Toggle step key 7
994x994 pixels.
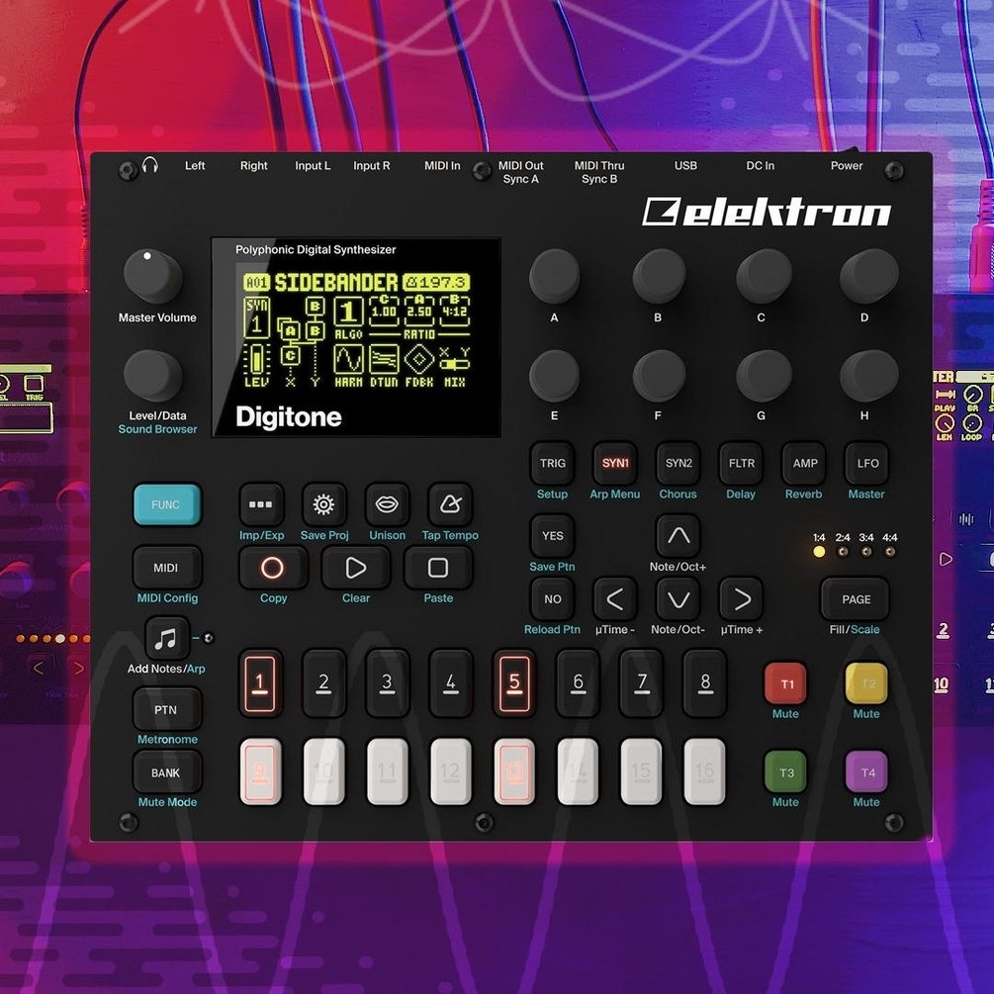pos(641,683)
